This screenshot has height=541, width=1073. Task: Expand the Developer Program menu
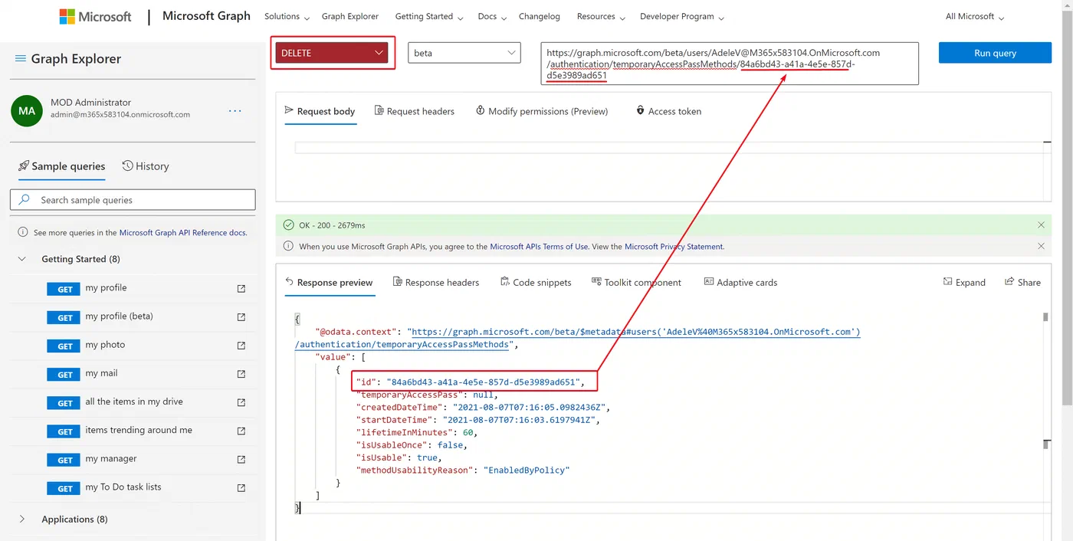[681, 17]
